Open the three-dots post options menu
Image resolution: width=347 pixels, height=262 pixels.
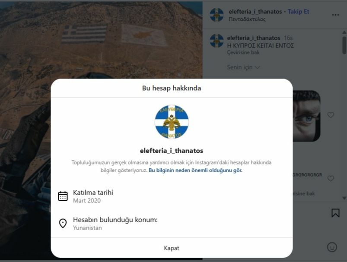[335, 15]
